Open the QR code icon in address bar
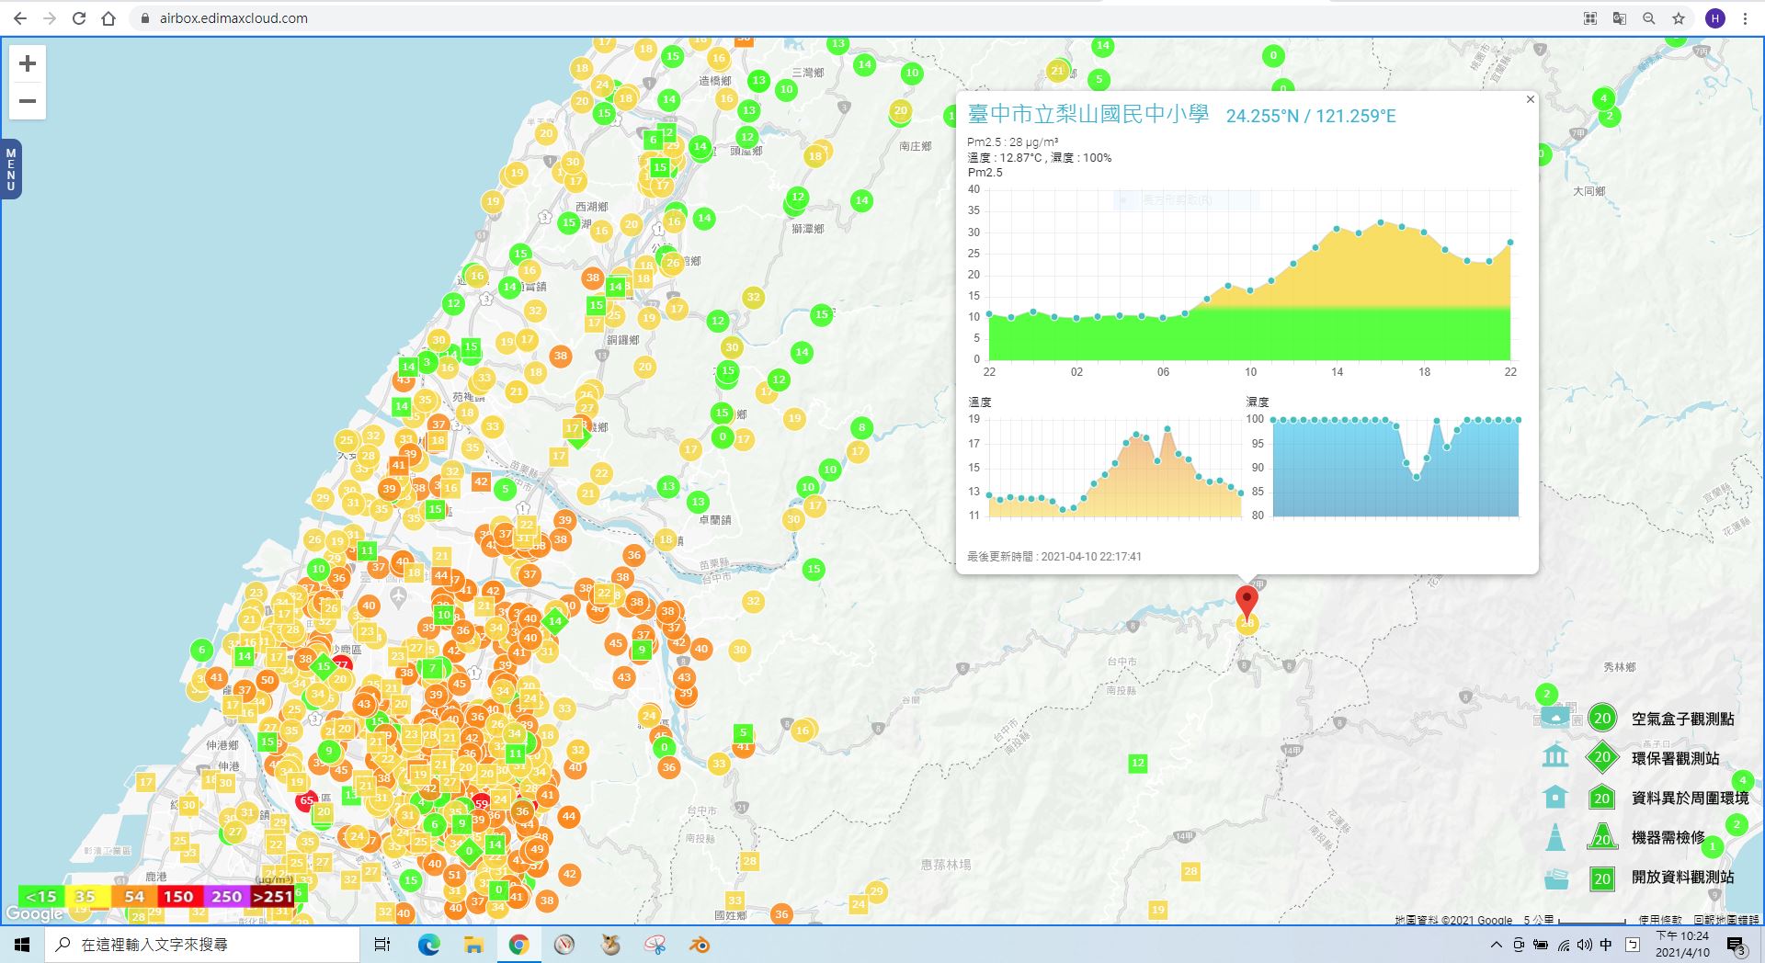This screenshot has height=963, width=1765. click(1590, 18)
